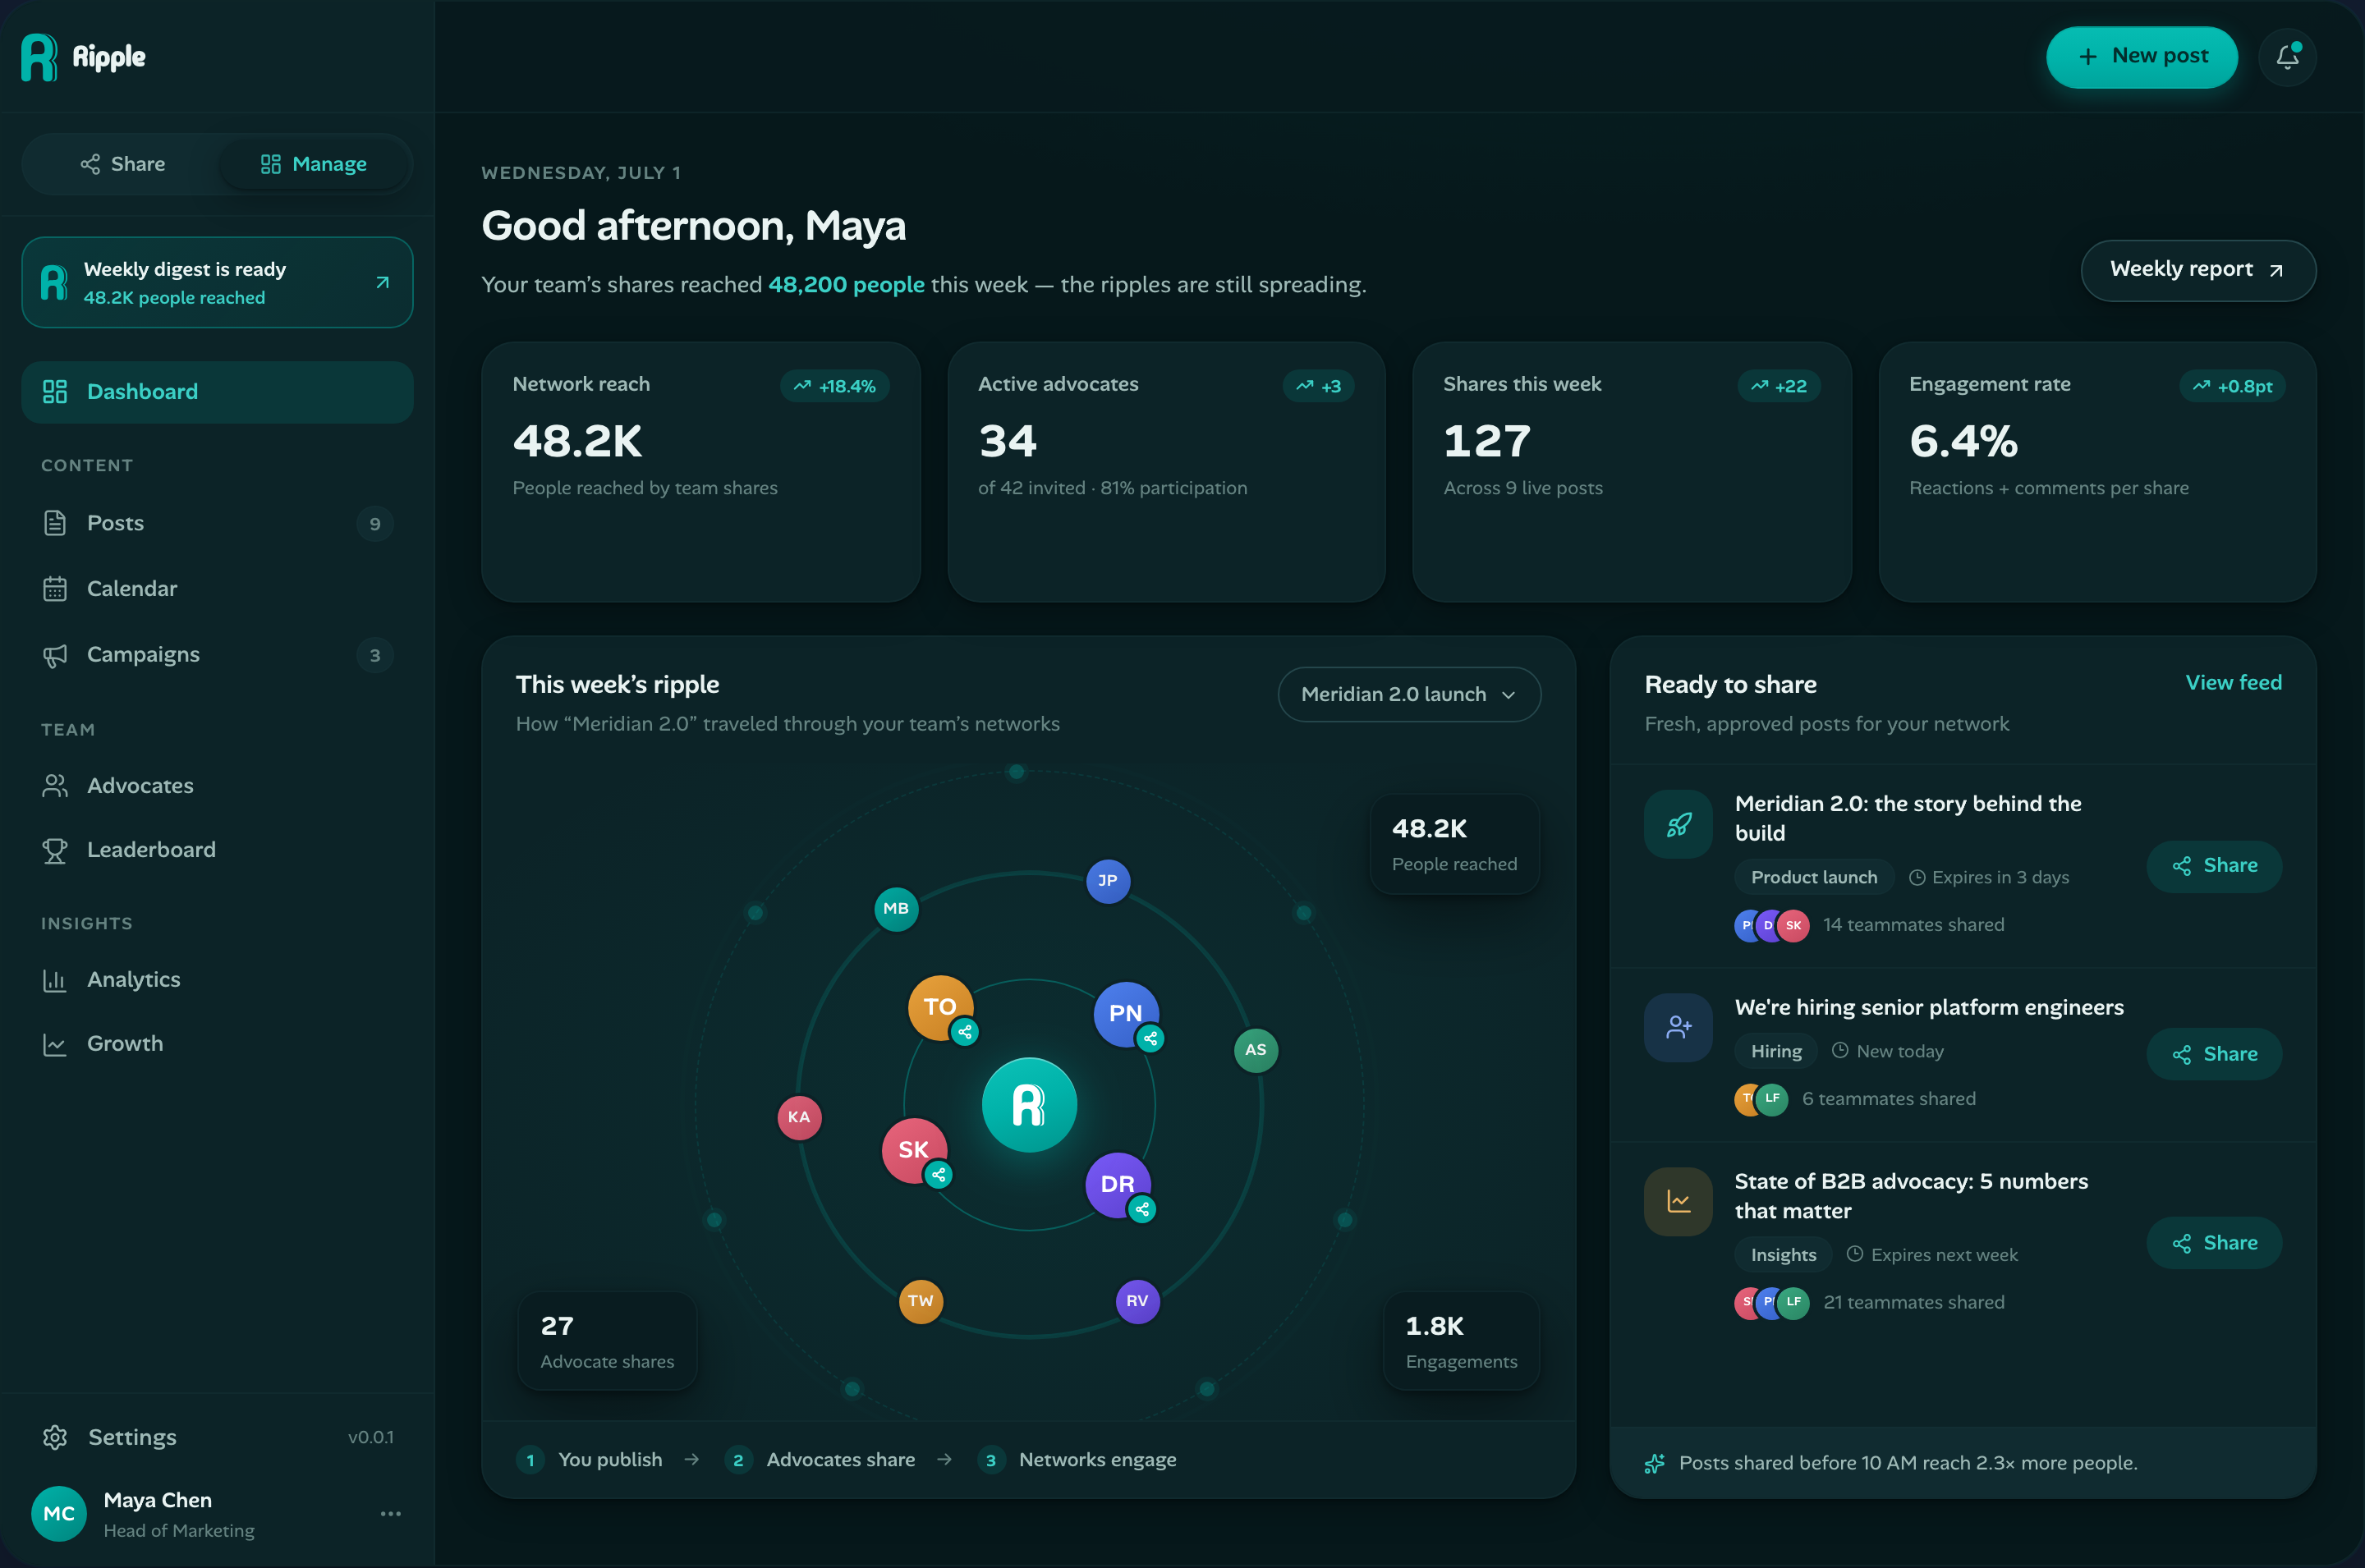This screenshot has width=2365, height=1568.
Task: Open the Maya Chen account options menu
Action: [x=390, y=1514]
